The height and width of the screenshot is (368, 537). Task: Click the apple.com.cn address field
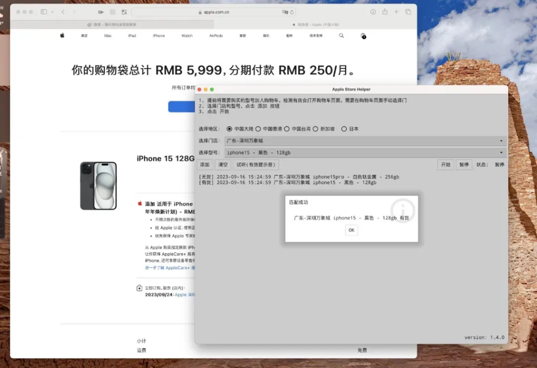(x=214, y=12)
